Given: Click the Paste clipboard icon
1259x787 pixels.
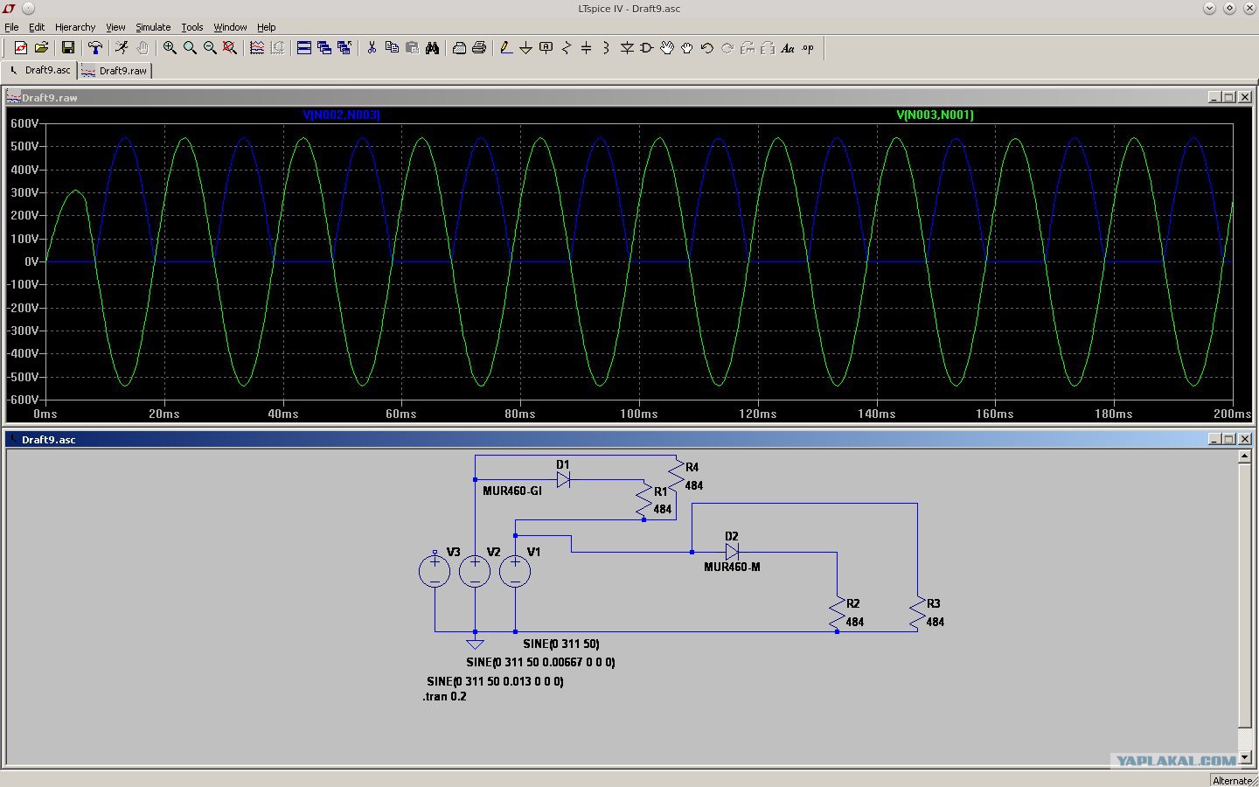Looking at the screenshot, I should pyautogui.click(x=412, y=48).
